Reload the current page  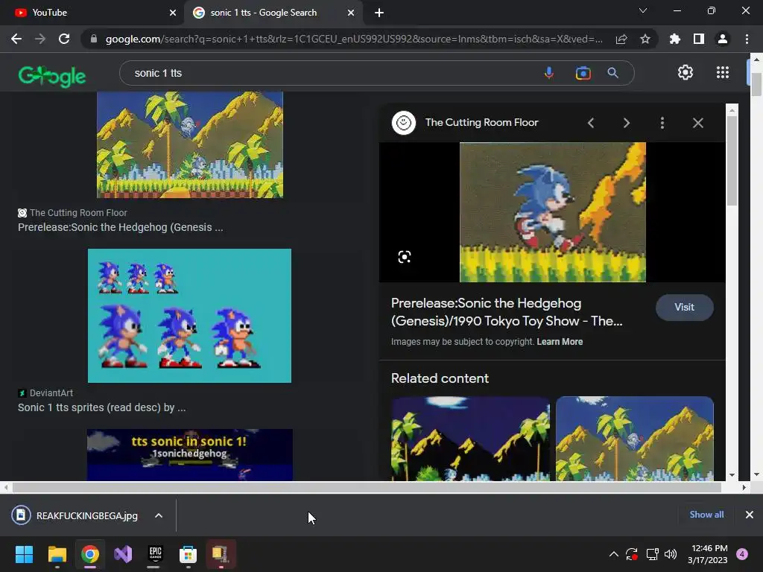[x=64, y=39]
